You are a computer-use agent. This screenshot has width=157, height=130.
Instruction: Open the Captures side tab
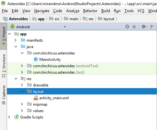[x=4, y=95]
